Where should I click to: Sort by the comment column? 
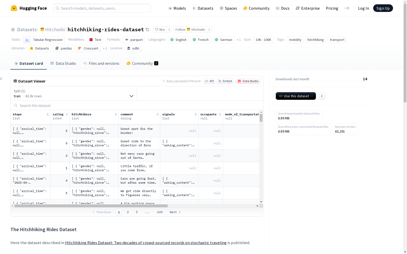pyautogui.click(x=157, y=114)
